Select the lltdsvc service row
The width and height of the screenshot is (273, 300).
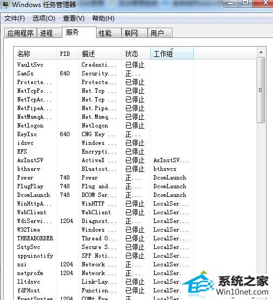click(104, 282)
